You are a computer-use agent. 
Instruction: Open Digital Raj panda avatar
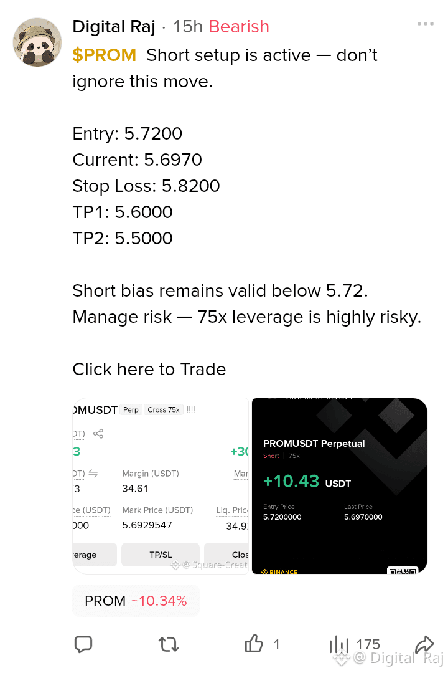tap(37, 42)
